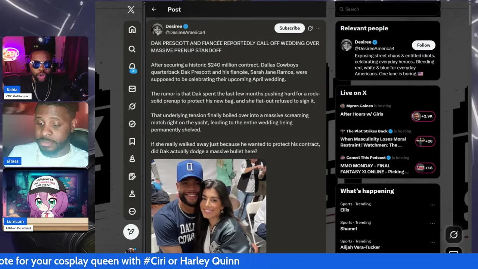478x269 pixels.
Task: Subscribe to Desiree
Action: pyautogui.click(x=289, y=28)
